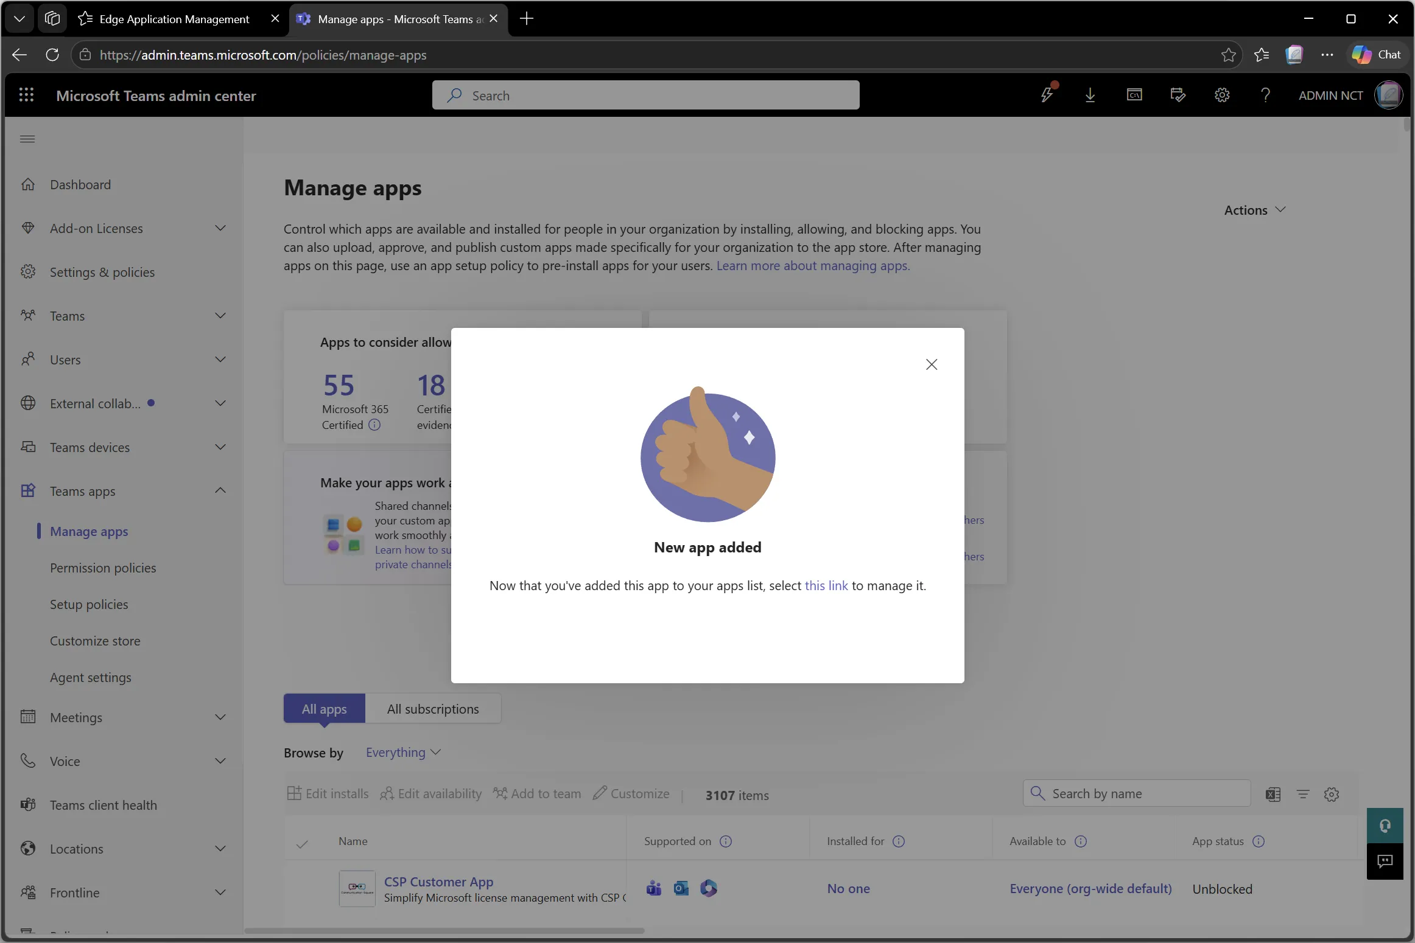Expand the Locations chevron
This screenshot has height=943, width=1415.
point(220,849)
